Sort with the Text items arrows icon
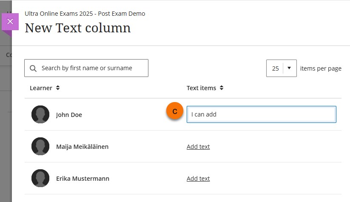Viewport: 350px width, 202px height. (222, 88)
